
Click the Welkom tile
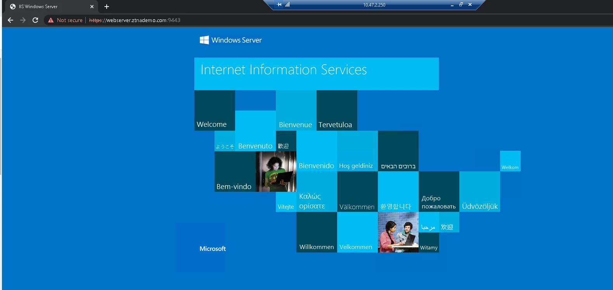click(510, 161)
